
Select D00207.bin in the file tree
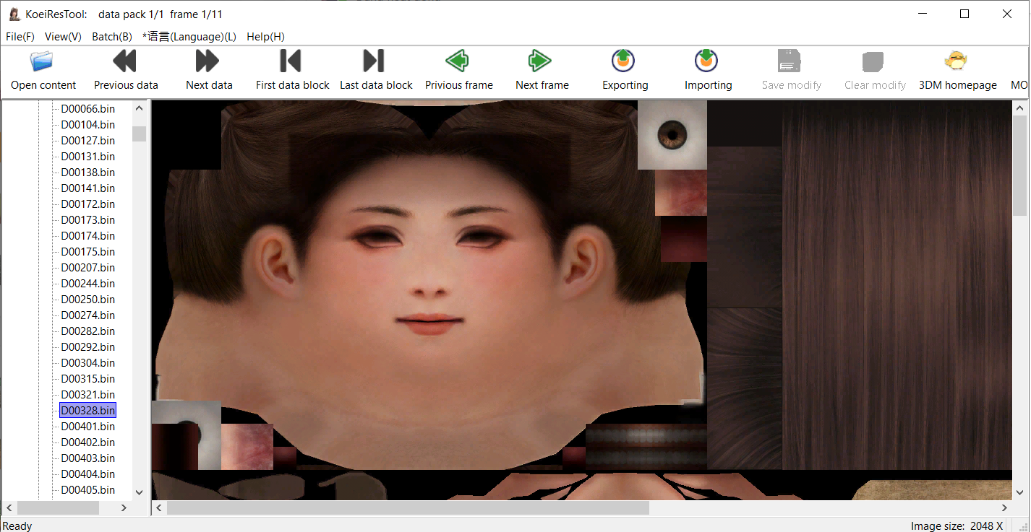pyautogui.click(x=87, y=268)
